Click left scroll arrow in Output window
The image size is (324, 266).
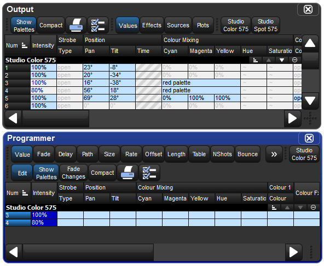click(x=13, y=119)
